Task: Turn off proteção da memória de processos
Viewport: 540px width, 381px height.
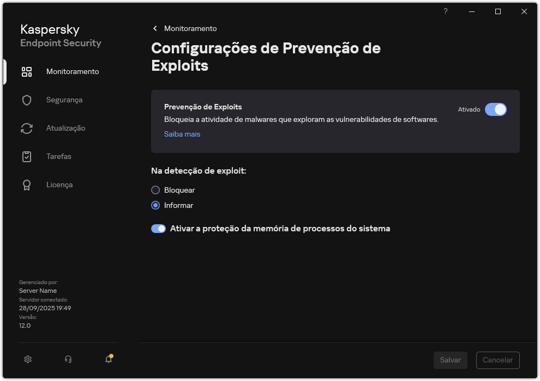Action: click(158, 228)
